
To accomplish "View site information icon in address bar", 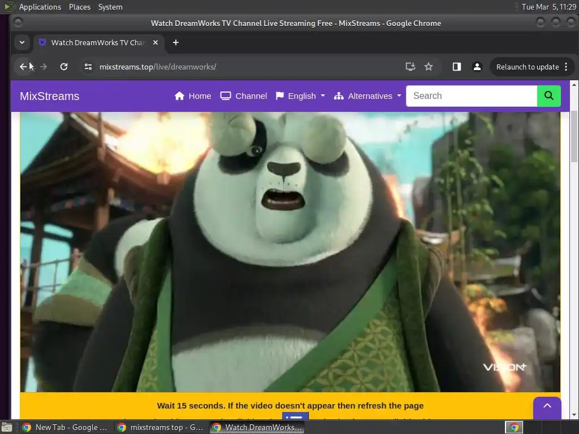I will (x=88, y=67).
